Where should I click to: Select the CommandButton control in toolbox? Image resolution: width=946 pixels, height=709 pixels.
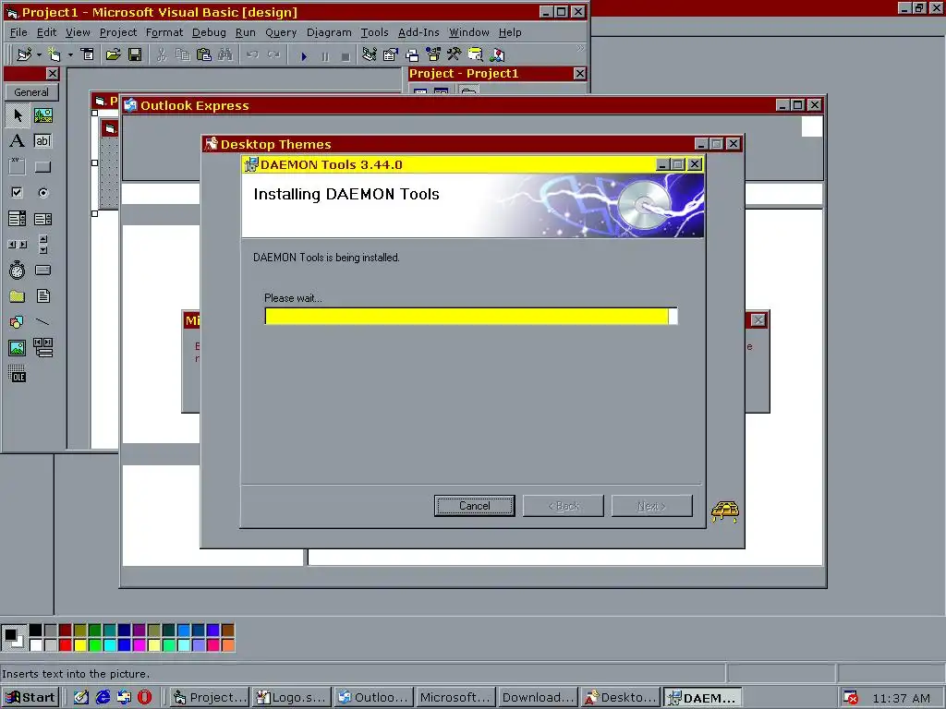[x=42, y=167]
